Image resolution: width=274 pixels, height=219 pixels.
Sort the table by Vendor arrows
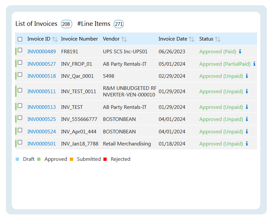tap(124, 39)
